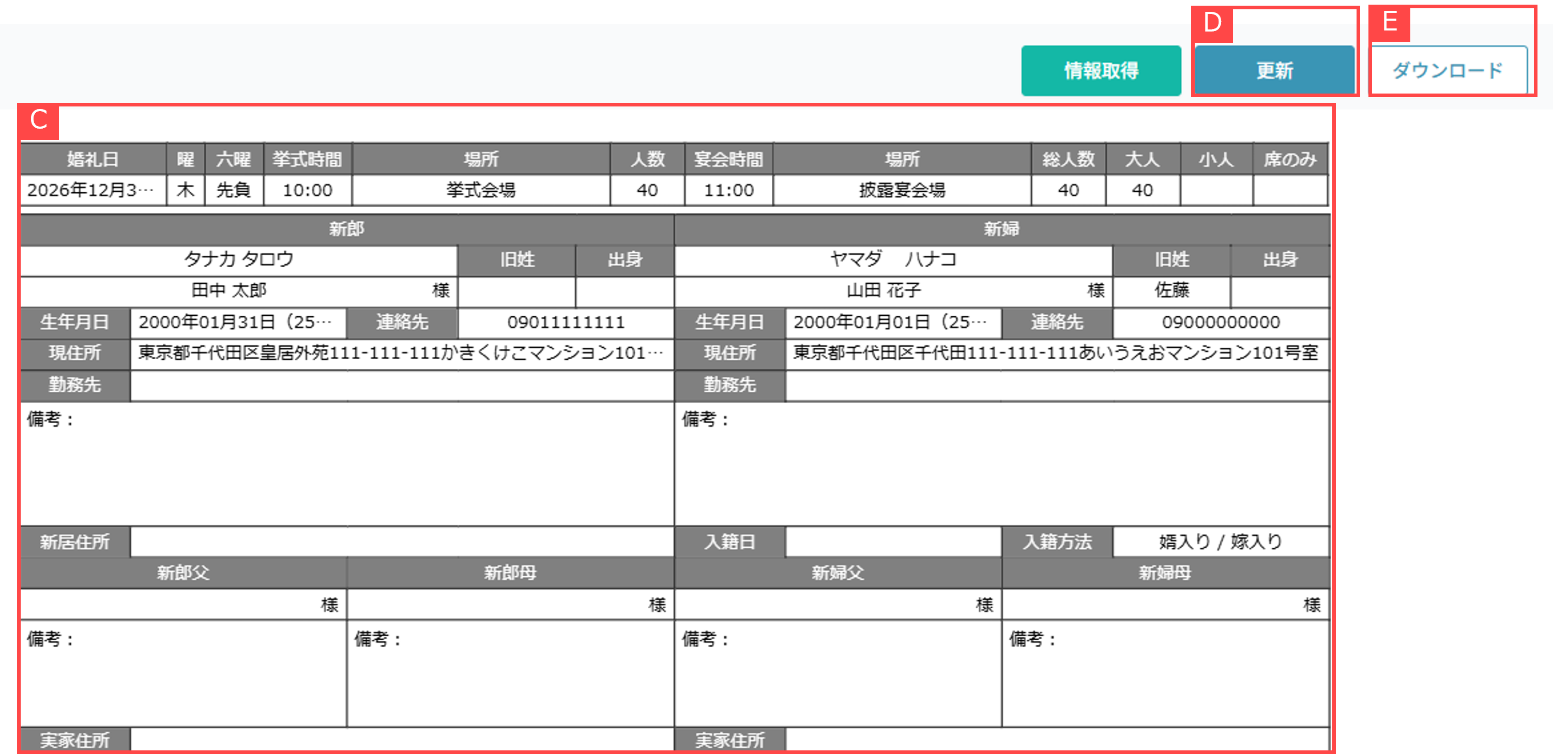Click the groom's empty 勤務先 field
The height and width of the screenshot is (754, 1553).
pyautogui.click(x=398, y=385)
